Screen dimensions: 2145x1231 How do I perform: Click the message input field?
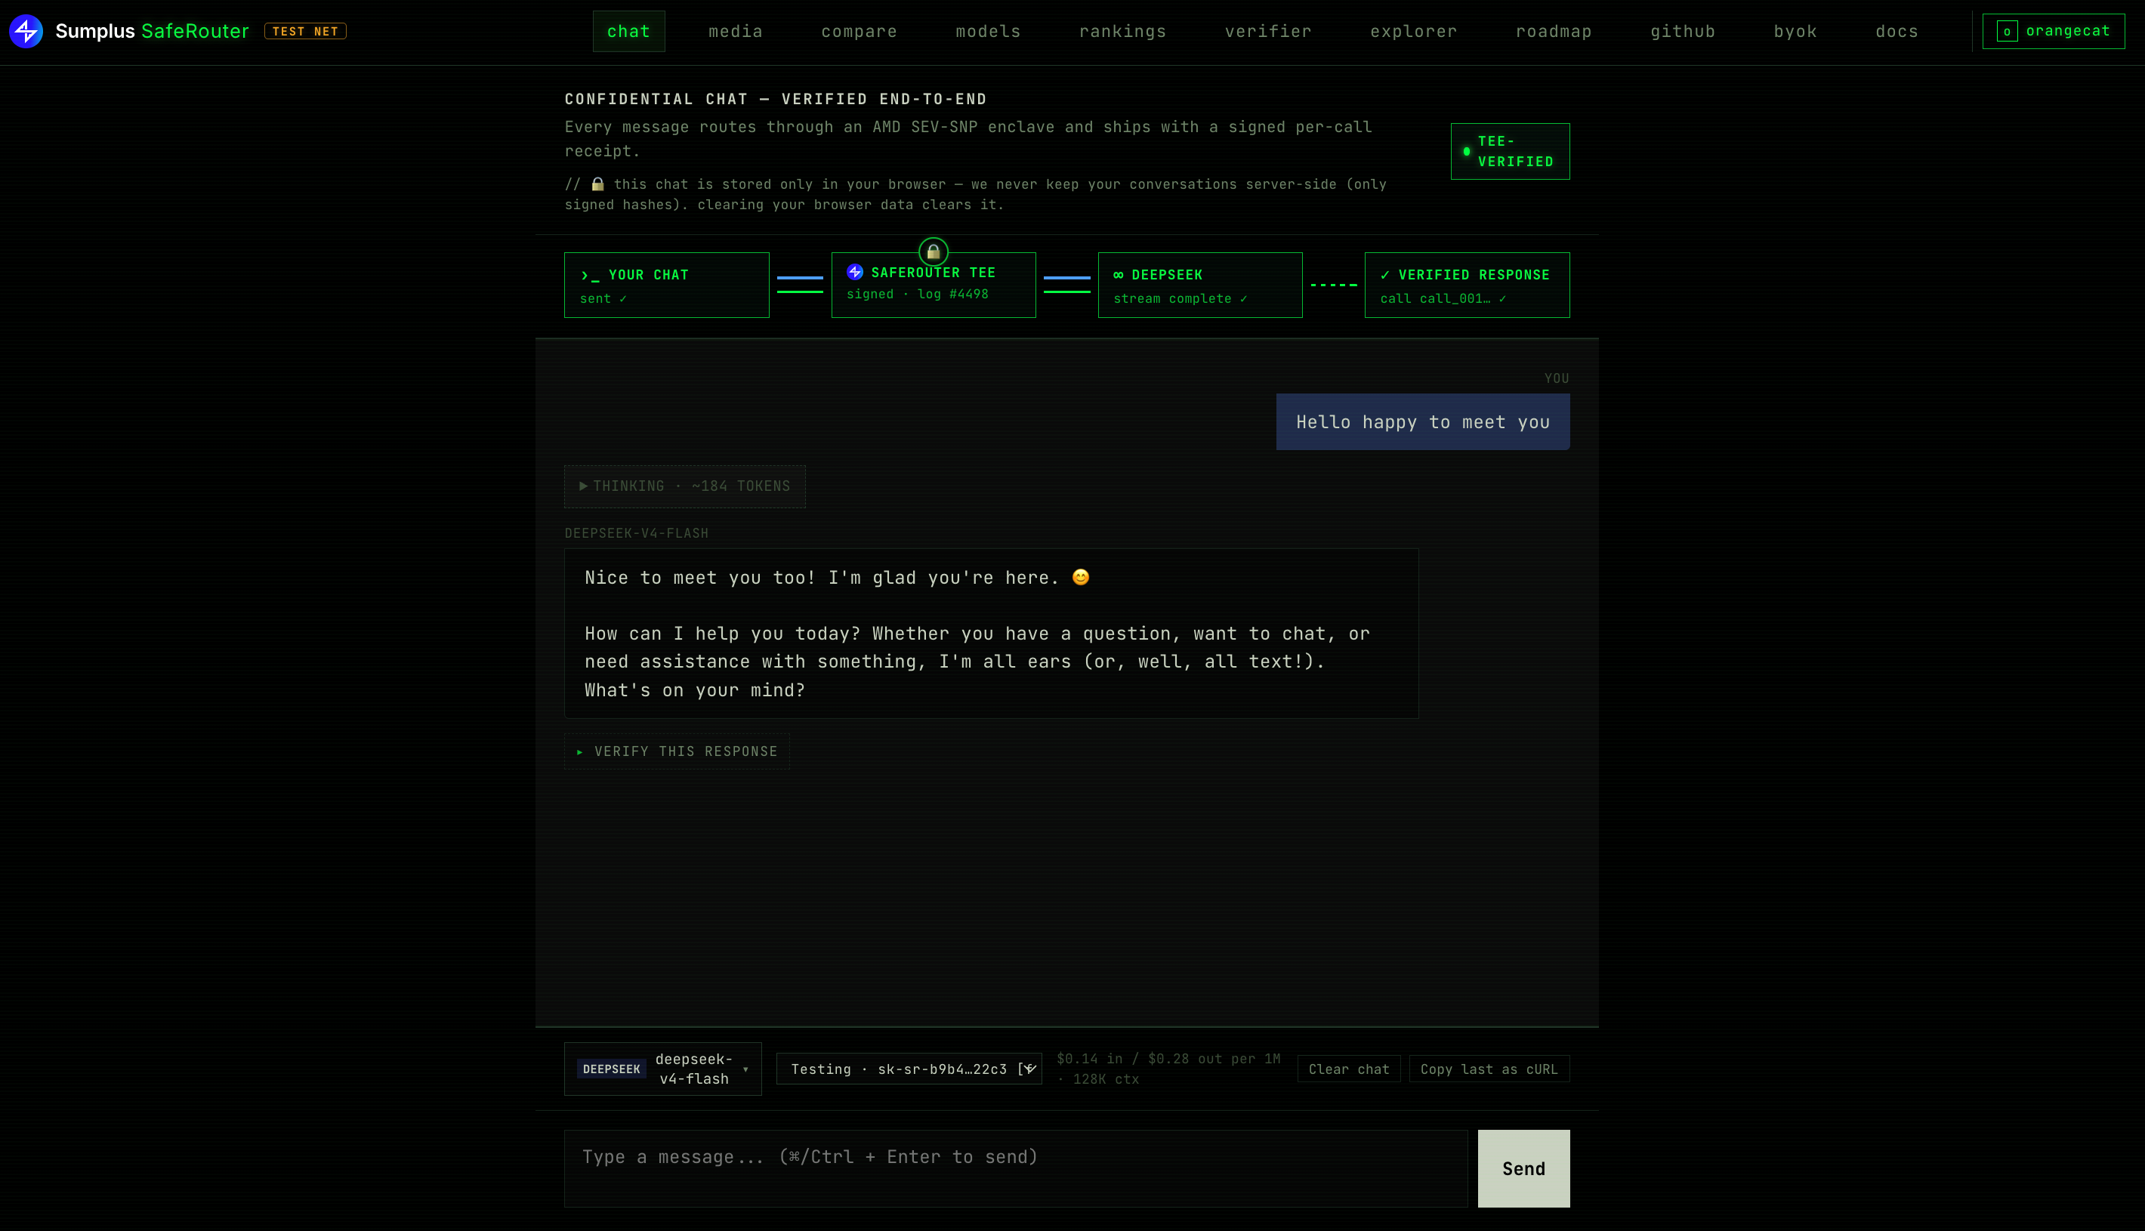1015,1168
